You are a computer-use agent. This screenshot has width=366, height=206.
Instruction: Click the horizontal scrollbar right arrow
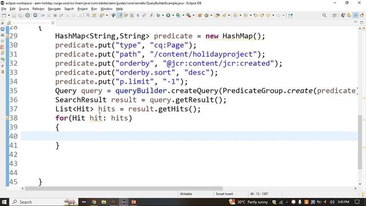pyautogui.click(x=355, y=188)
